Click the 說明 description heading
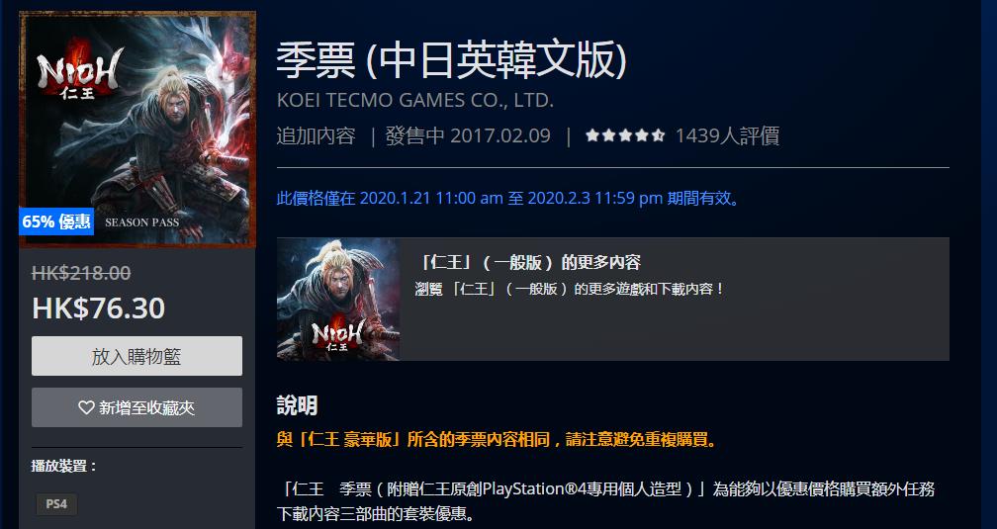Screen dimensions: 997x529 (x=297, y=405)
